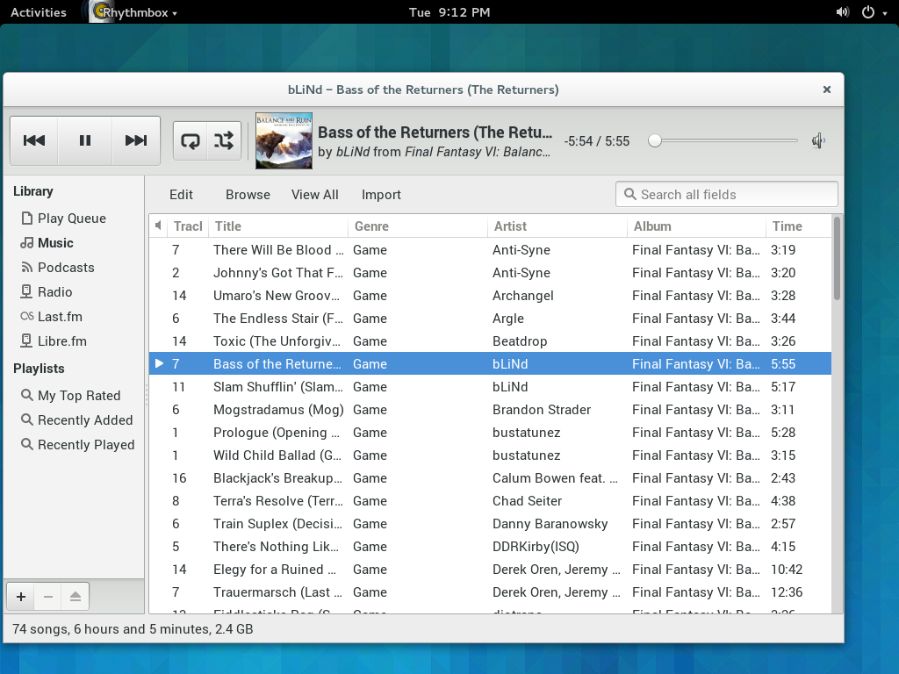
Task: Skip to the next track
Action: (x=136, y=140)
